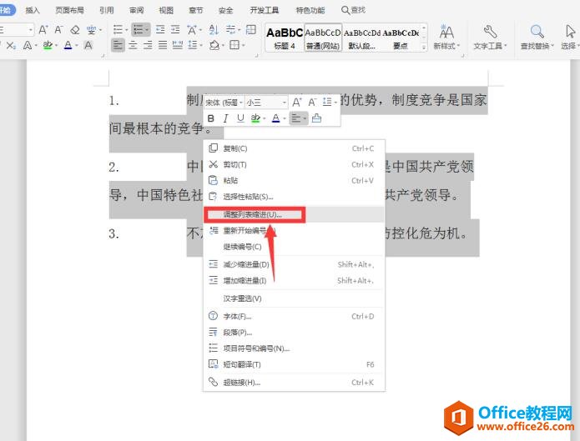Open 查找替换 magnifier tool
This screenshot has width=580, height=441.
coord(537,38)
